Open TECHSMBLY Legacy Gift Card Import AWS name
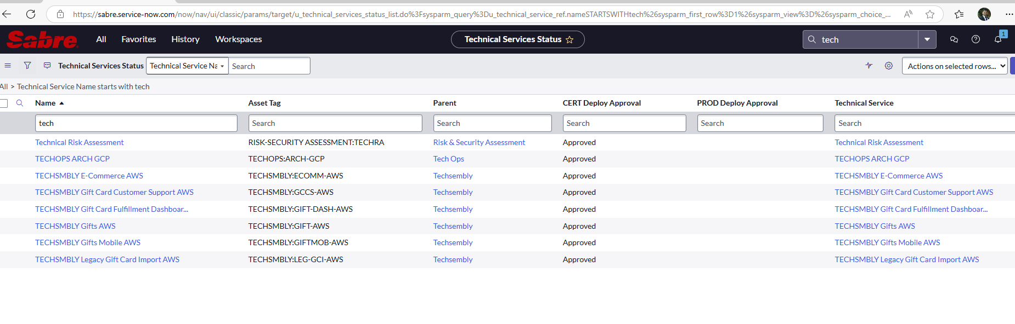This screenshot has height=324, width=1015. click(x=107, y=259)
